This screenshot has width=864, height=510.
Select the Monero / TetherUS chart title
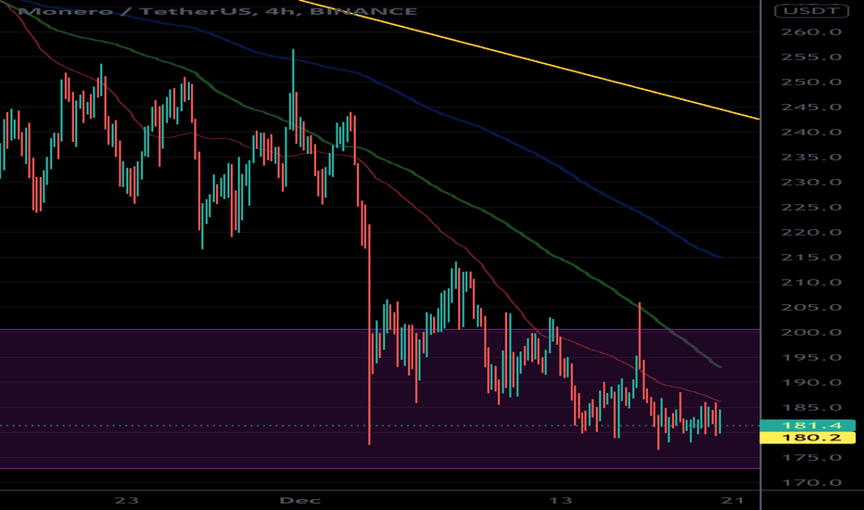218,11
